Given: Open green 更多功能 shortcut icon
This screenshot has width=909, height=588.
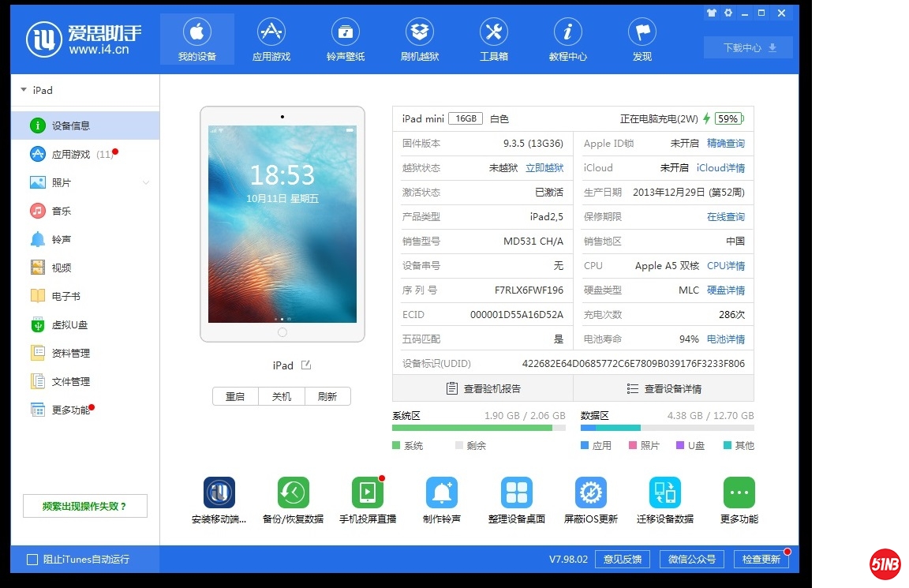Looking at the screenshot, I should pos(739,492).
